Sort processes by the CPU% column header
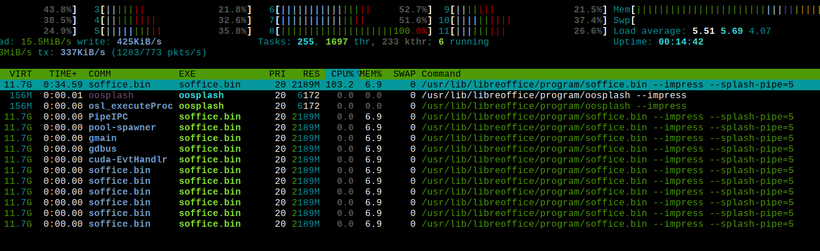 coord(342,74)
